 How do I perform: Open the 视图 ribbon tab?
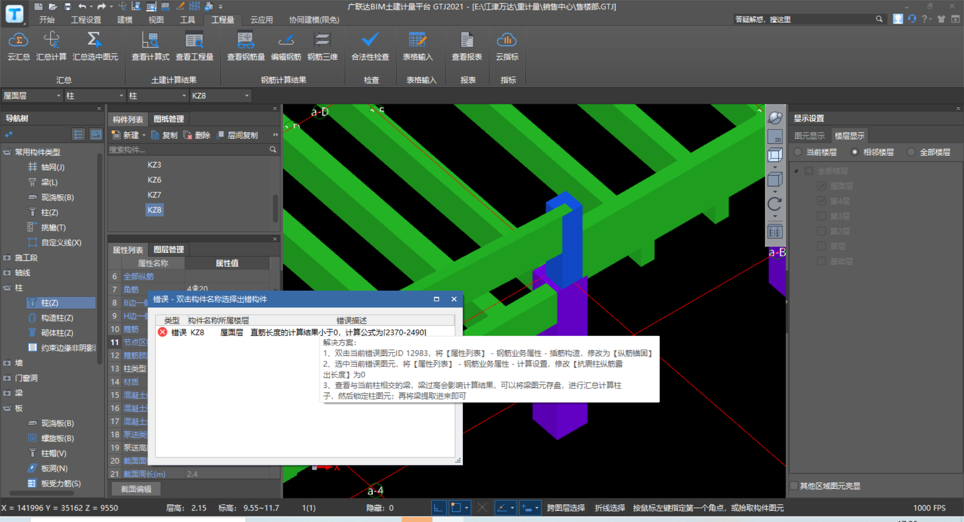156,20
